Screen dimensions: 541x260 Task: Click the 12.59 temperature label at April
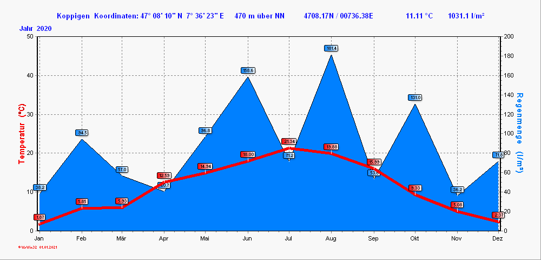pos(164,175)
